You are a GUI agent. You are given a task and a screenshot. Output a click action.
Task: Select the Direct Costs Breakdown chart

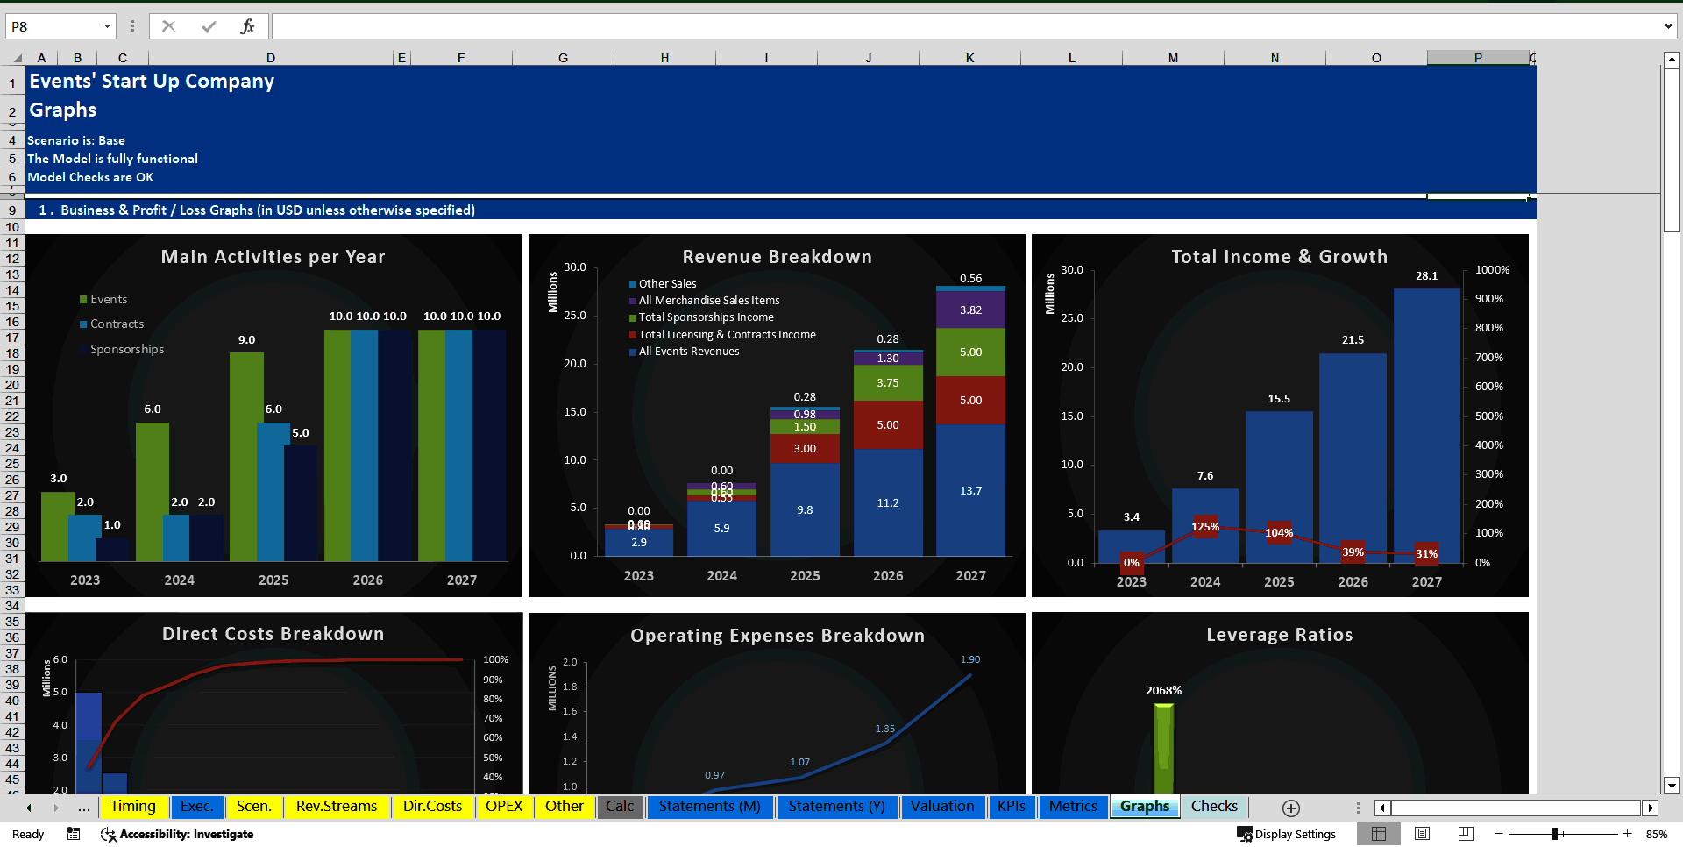pyautogui.click(x=273, y=703)
